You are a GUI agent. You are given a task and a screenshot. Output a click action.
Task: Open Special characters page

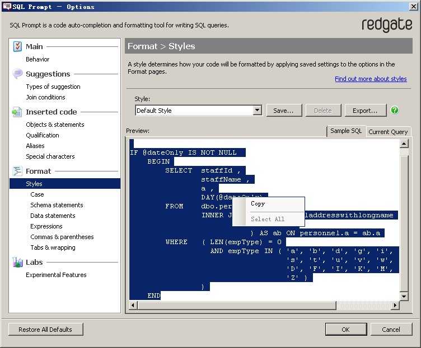[50, 156]
